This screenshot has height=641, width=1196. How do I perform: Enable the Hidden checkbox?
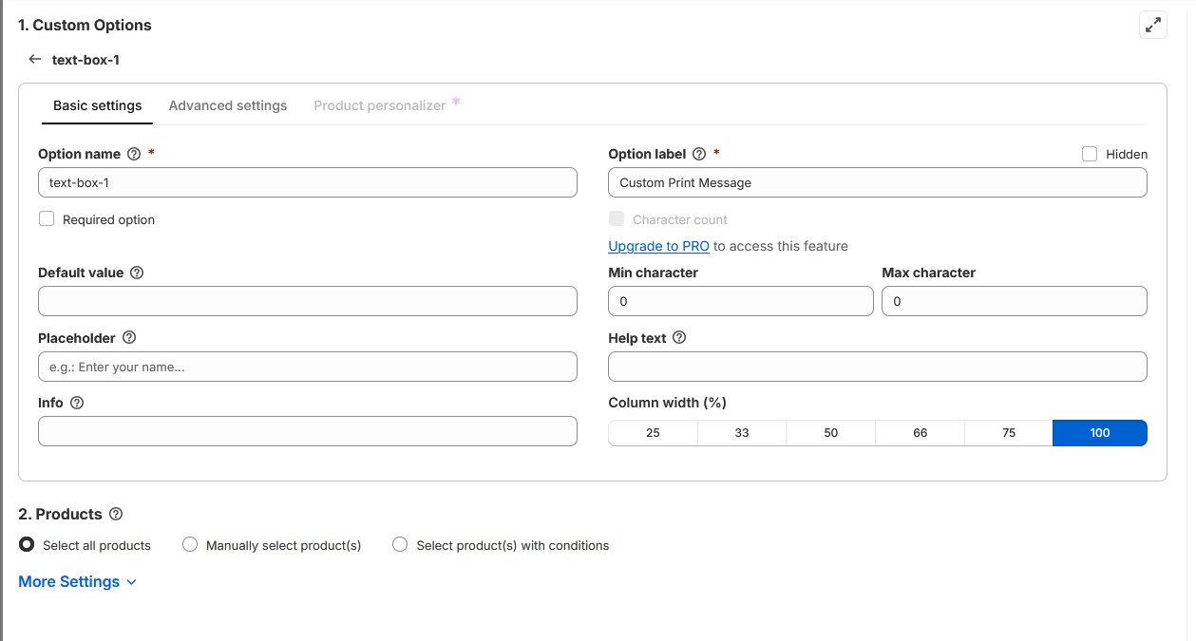tap(1089, 153)
